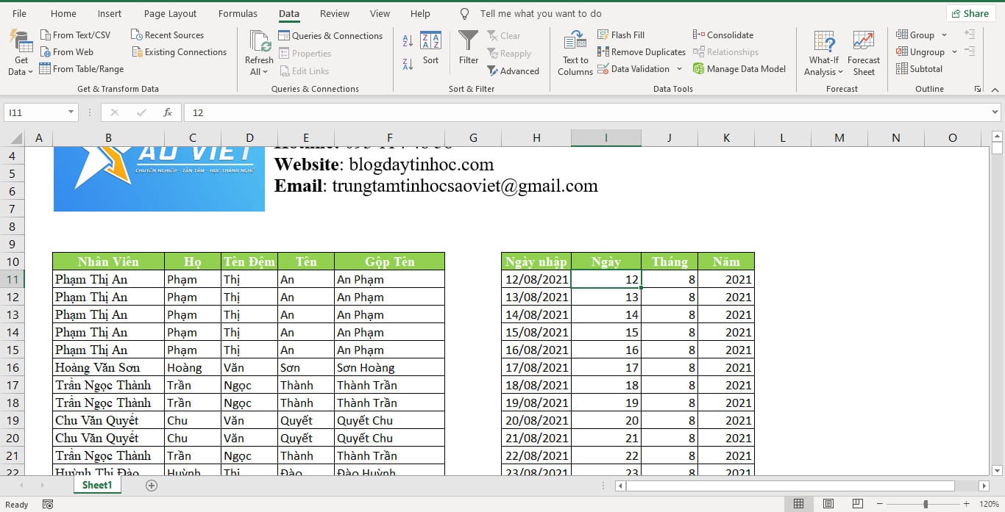
Task: Click the Consolidate icon
Action: click(698, 35)
